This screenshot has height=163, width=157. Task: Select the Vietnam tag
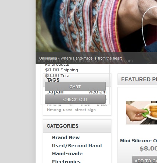click(x=97, y=92)
